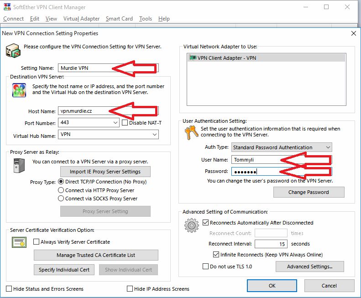Click the Destination VPN Server globe icon
Image resolution: width=361 pixels, height=298 pixels.
pos(19,90)
